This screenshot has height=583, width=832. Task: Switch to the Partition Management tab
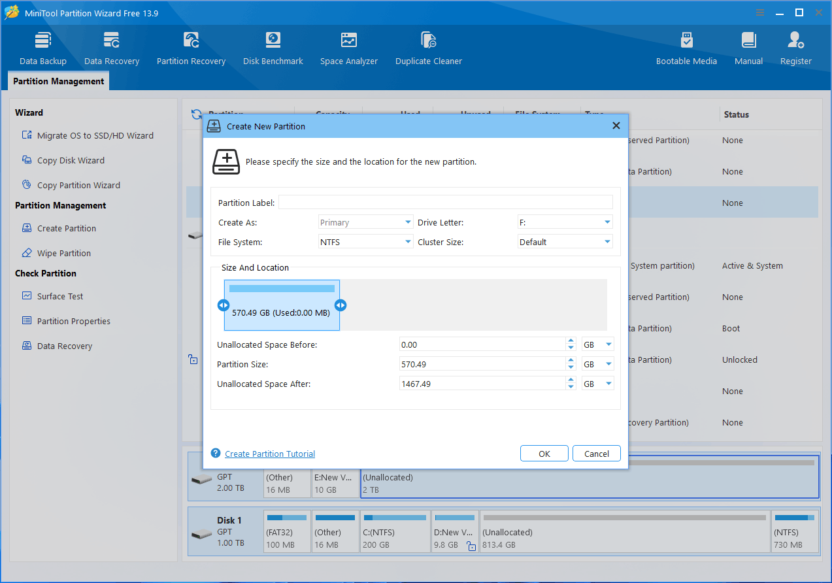click(59, 81)
